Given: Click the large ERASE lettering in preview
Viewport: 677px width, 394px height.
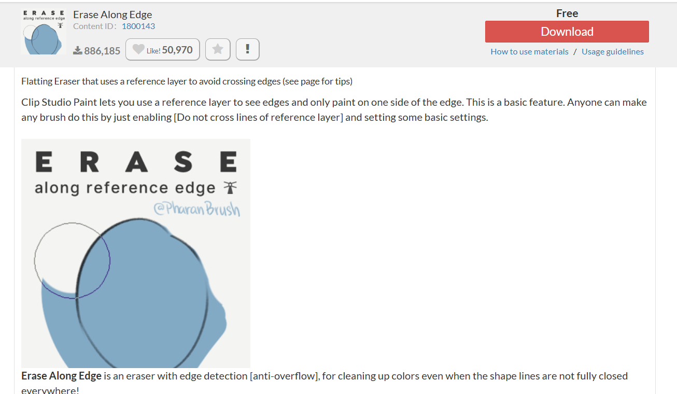Looking at the screenshot, I should (136, 162).
